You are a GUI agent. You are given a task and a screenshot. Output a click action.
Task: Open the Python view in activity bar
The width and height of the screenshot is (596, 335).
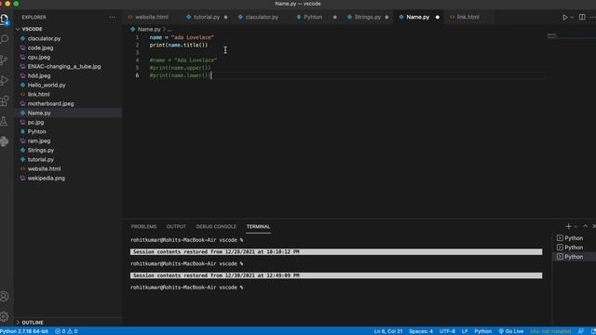[x=5, y=141]
